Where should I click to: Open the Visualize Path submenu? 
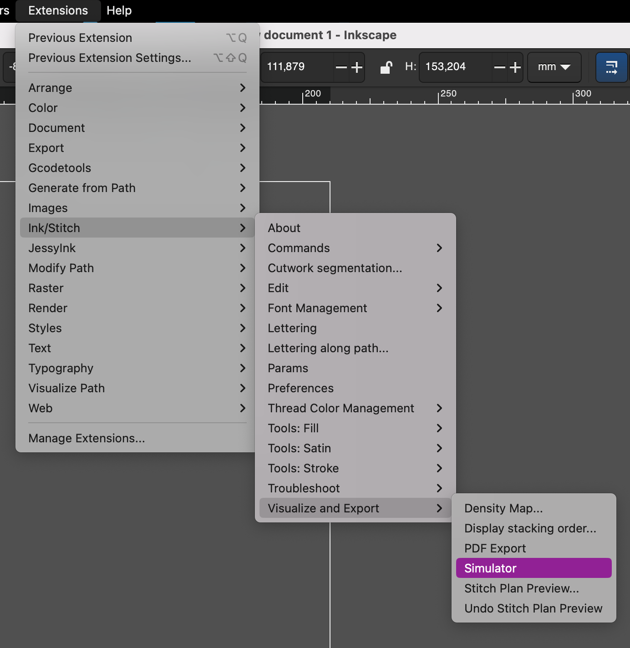click(x=137, y=388)
